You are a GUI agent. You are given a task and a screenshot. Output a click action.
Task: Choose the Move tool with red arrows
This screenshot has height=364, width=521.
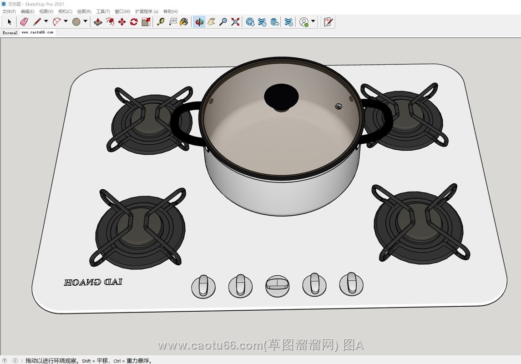pos(122,22)
